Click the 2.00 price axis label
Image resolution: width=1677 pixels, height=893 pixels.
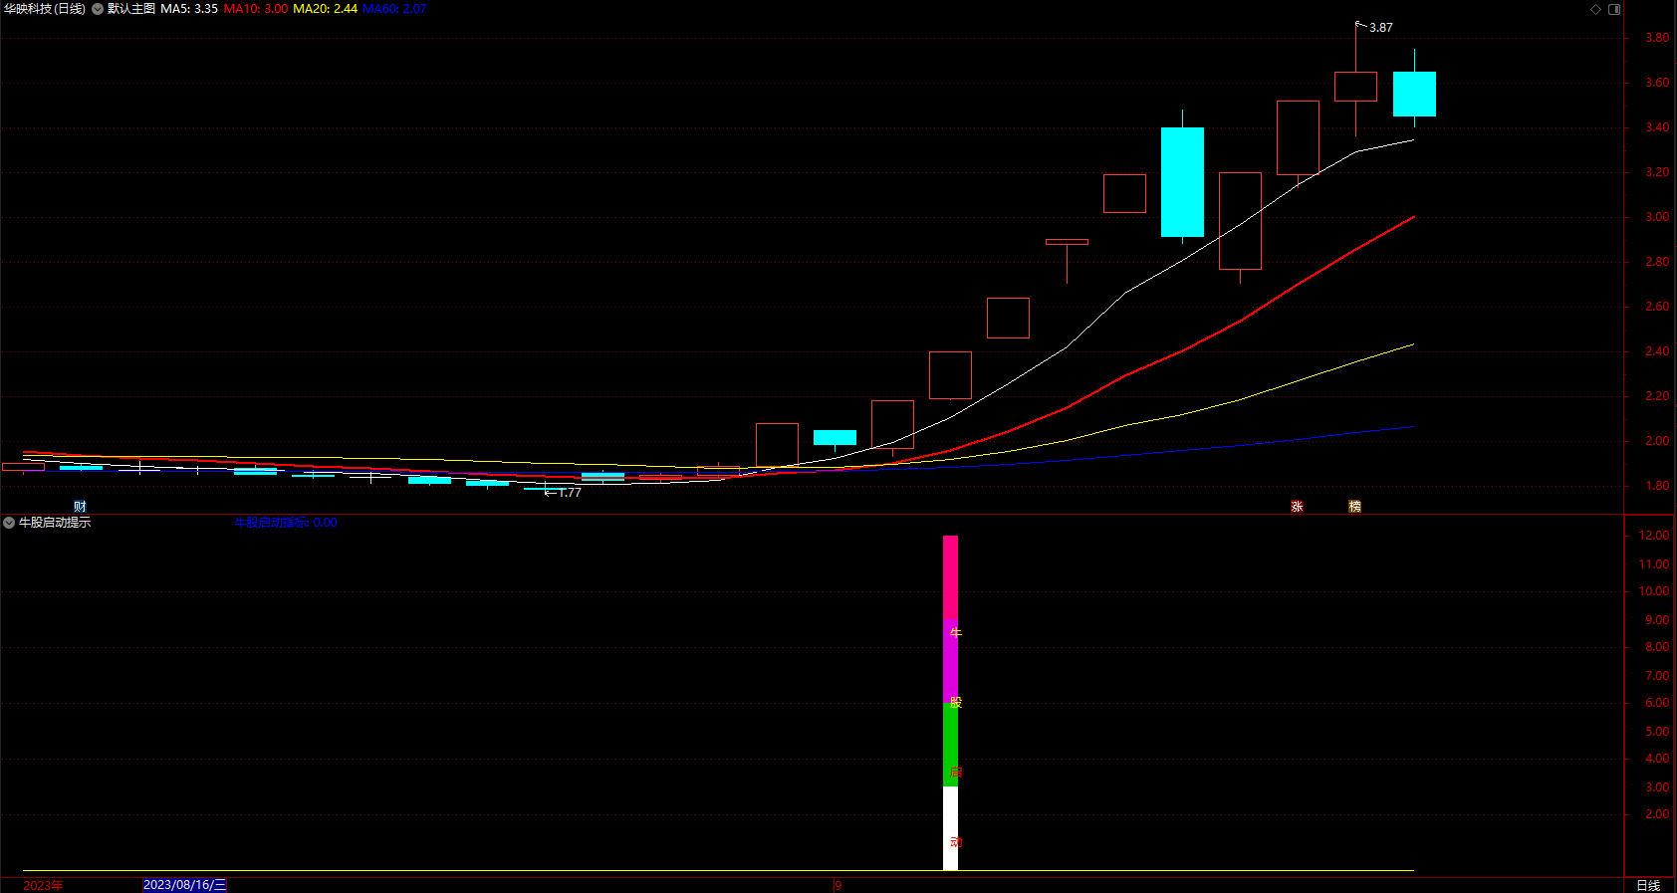click(1657, 441)
